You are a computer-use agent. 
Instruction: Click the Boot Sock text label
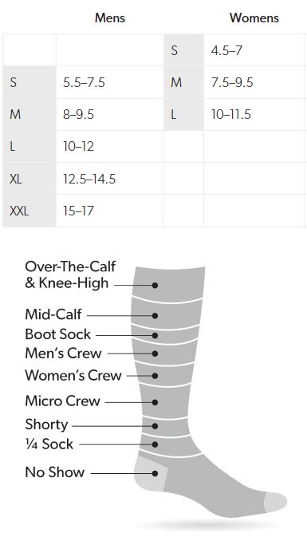(x=58, y=334)
